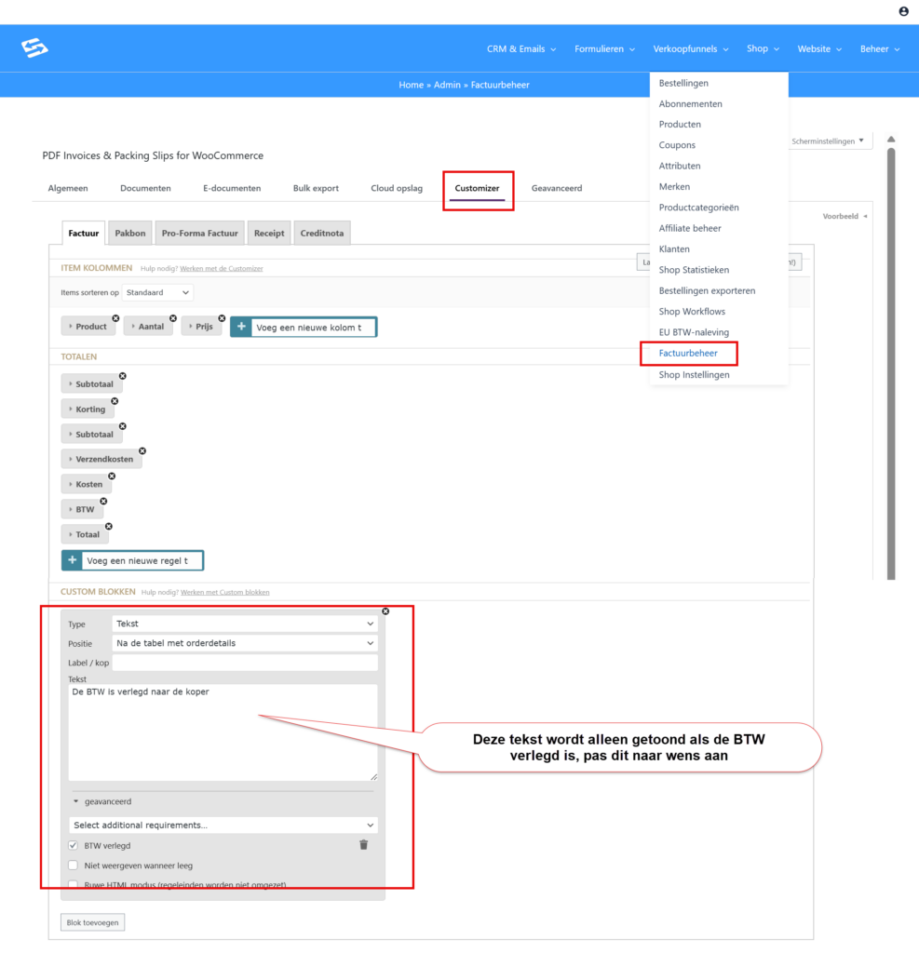The image size is (919, 953).
Task: Open Select additional requirements dropdown
Action: pyautogui.click(x=223, y=825)
